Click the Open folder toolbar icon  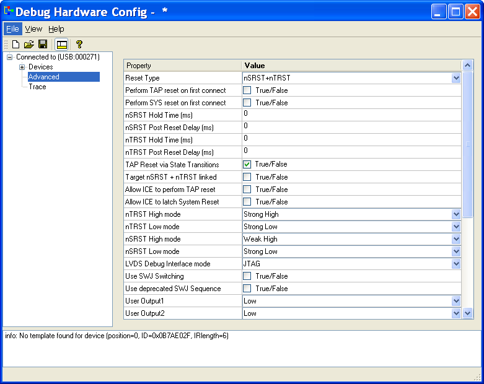[x=29, y=45]
